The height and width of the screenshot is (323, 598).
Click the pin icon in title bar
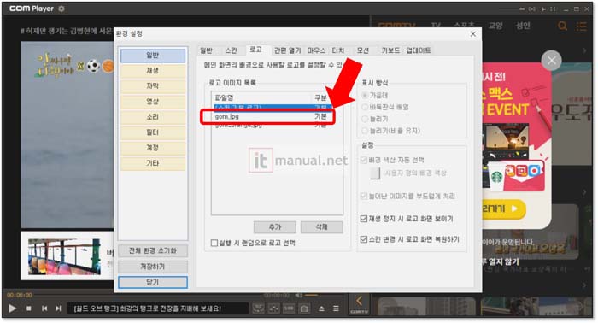[522, 9]
